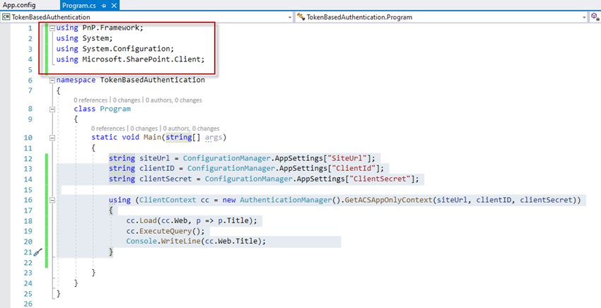Click line number 16 in the margin
The height and width of the screenshot is (308, 601).
pyautogui.click(x=28, y=200)
